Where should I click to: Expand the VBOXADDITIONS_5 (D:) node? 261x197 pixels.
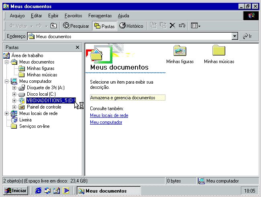pyautogui.click(x=14, y=101)
